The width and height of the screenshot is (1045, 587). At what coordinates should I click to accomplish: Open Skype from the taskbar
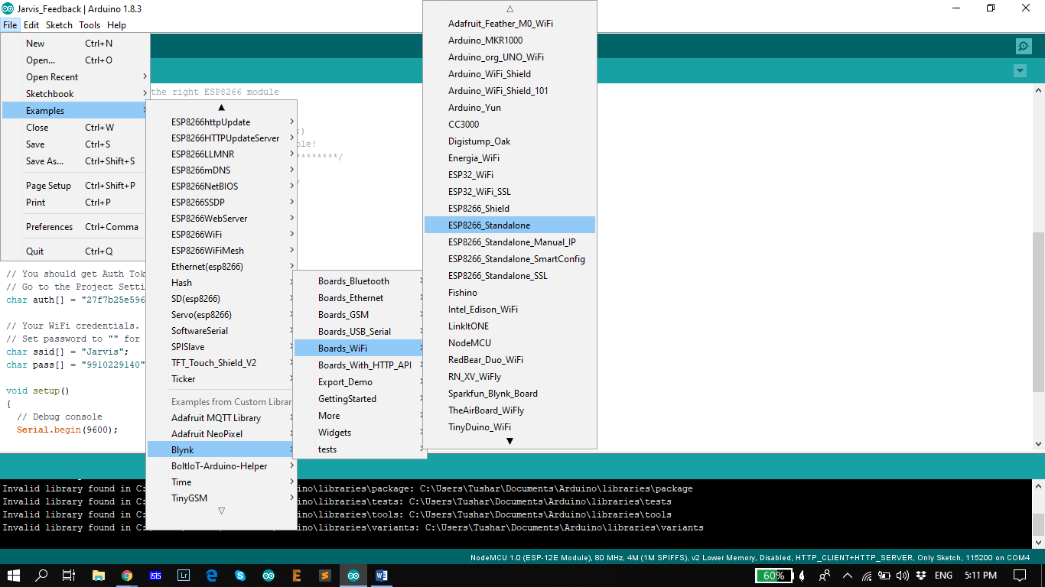(240, 576)
